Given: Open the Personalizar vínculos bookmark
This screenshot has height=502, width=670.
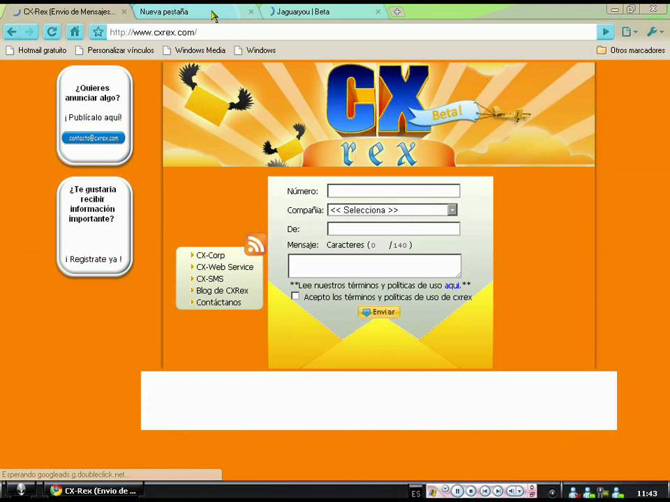Looking at the screenshot, I should click(114, 50).
